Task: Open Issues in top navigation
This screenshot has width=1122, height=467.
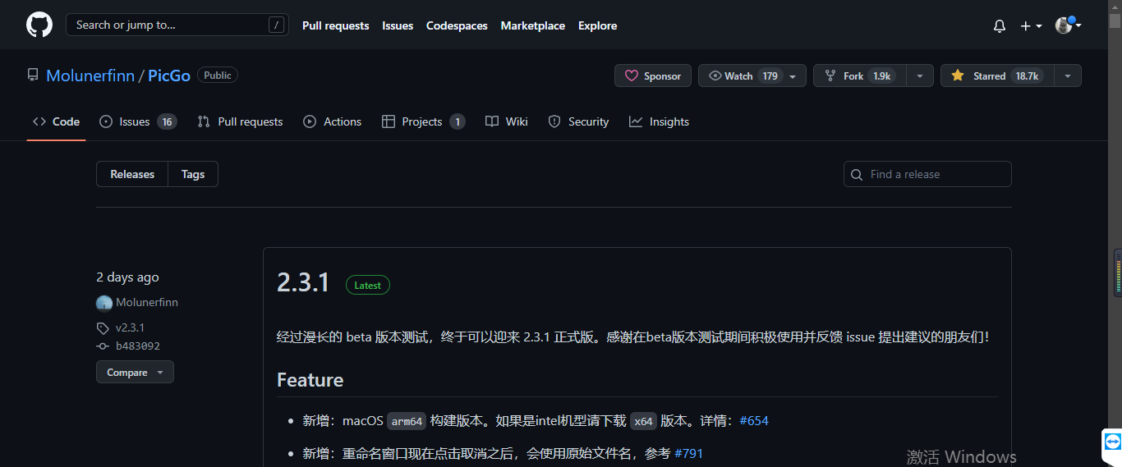Action: pyautogui.click(x=398, y=25)
